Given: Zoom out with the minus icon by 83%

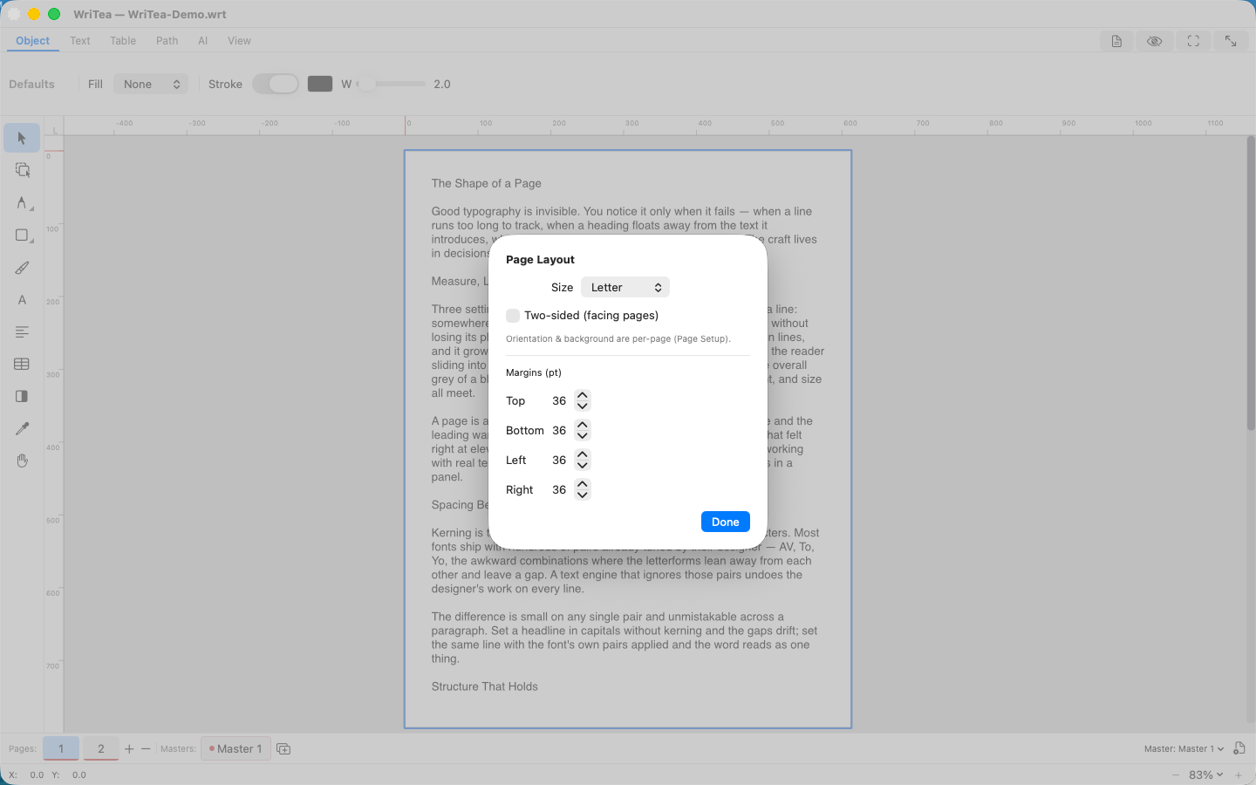Looking at the screenshot, I should (1176, 775).
